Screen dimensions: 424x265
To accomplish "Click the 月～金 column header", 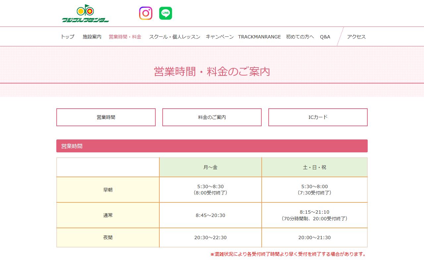I will [210, 167].
